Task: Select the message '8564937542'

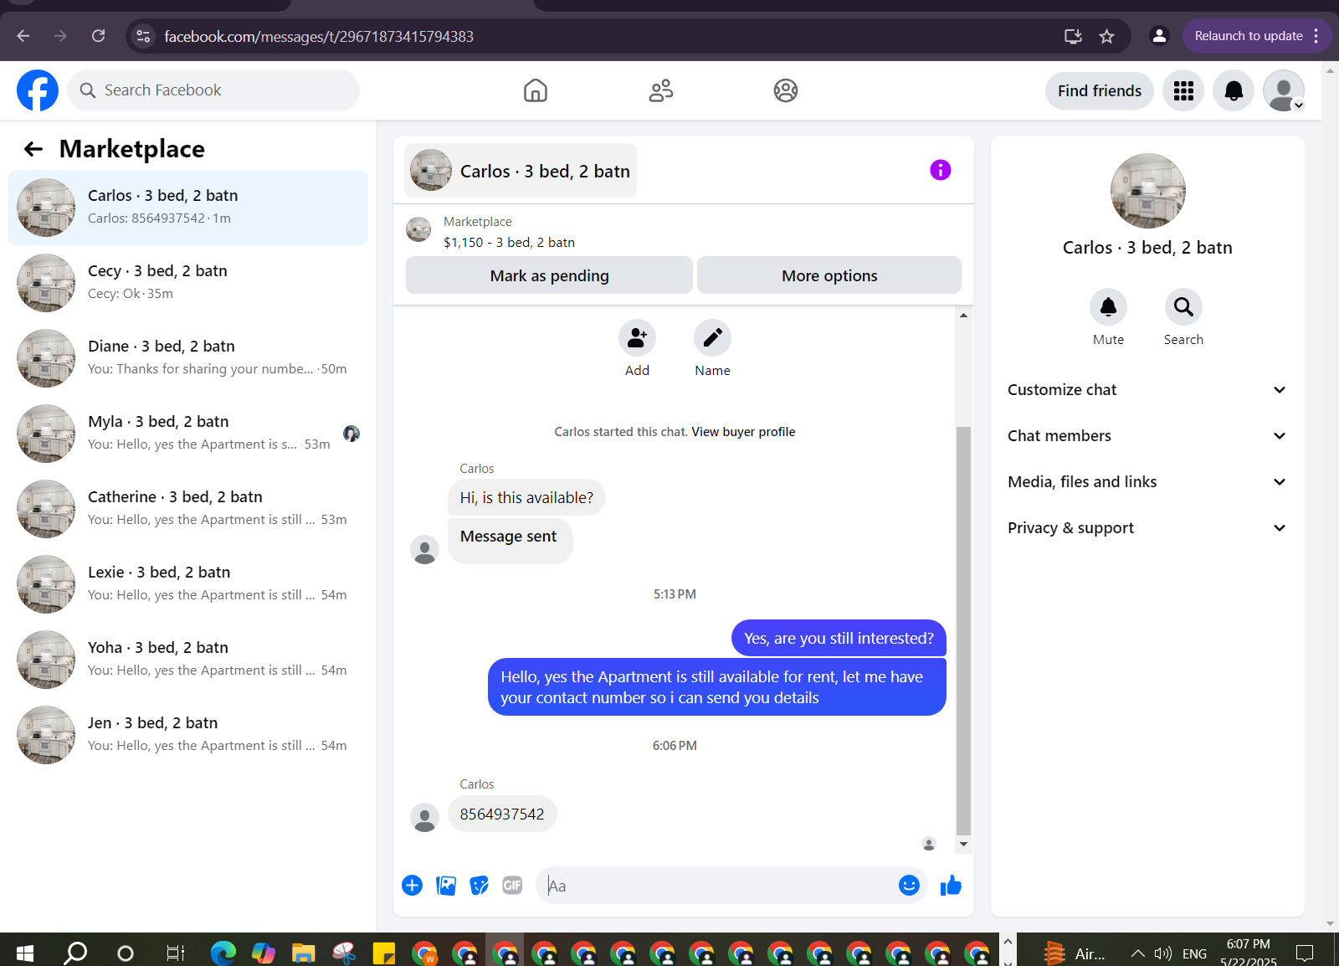Action: pos(502,814)
